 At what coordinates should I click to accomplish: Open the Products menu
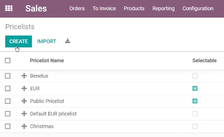tap(134, 9)
